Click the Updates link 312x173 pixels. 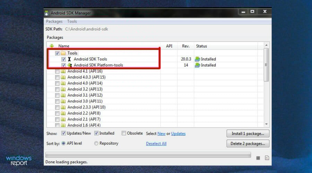tap(178, 134)
